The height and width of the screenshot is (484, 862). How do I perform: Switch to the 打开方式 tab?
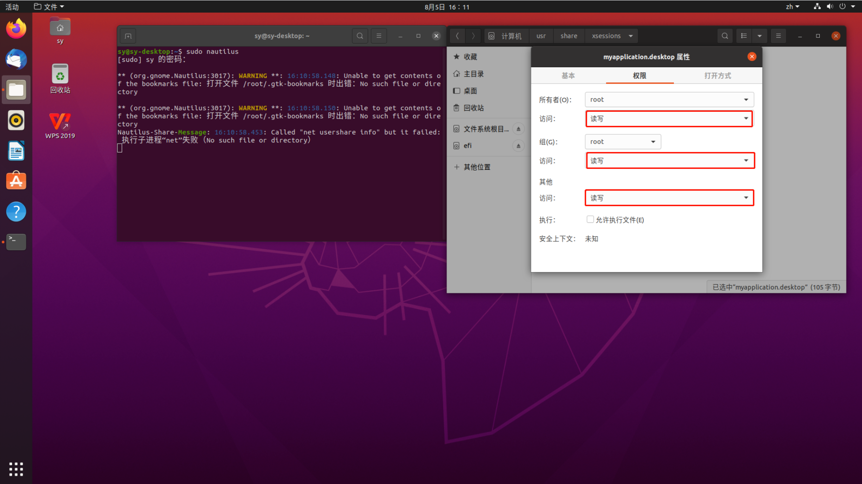pyautogui.click(x=718, y=76)
